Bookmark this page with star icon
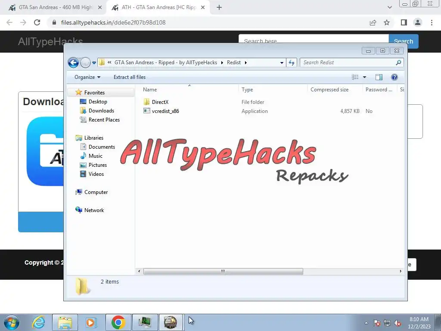This screenshot has width=441, height=331. [387, 22]
